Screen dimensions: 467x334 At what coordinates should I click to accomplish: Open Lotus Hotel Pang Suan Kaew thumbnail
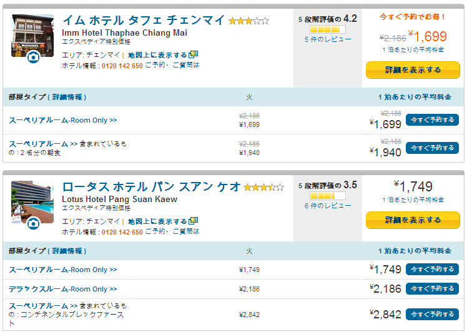click(x=32, y=202)
